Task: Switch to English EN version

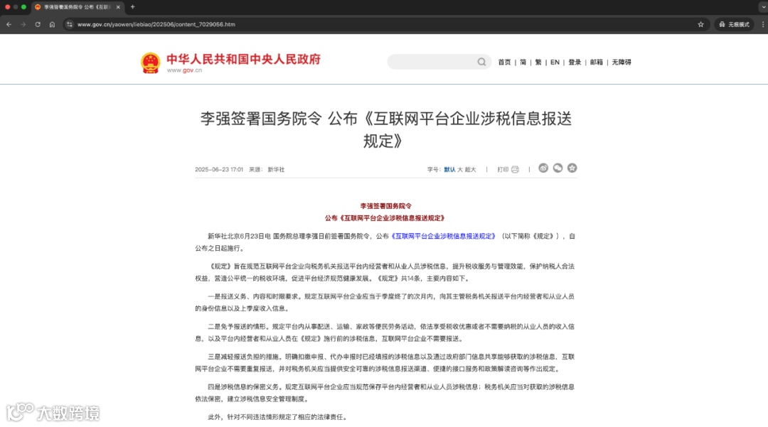Action: [x=555, y=62]
